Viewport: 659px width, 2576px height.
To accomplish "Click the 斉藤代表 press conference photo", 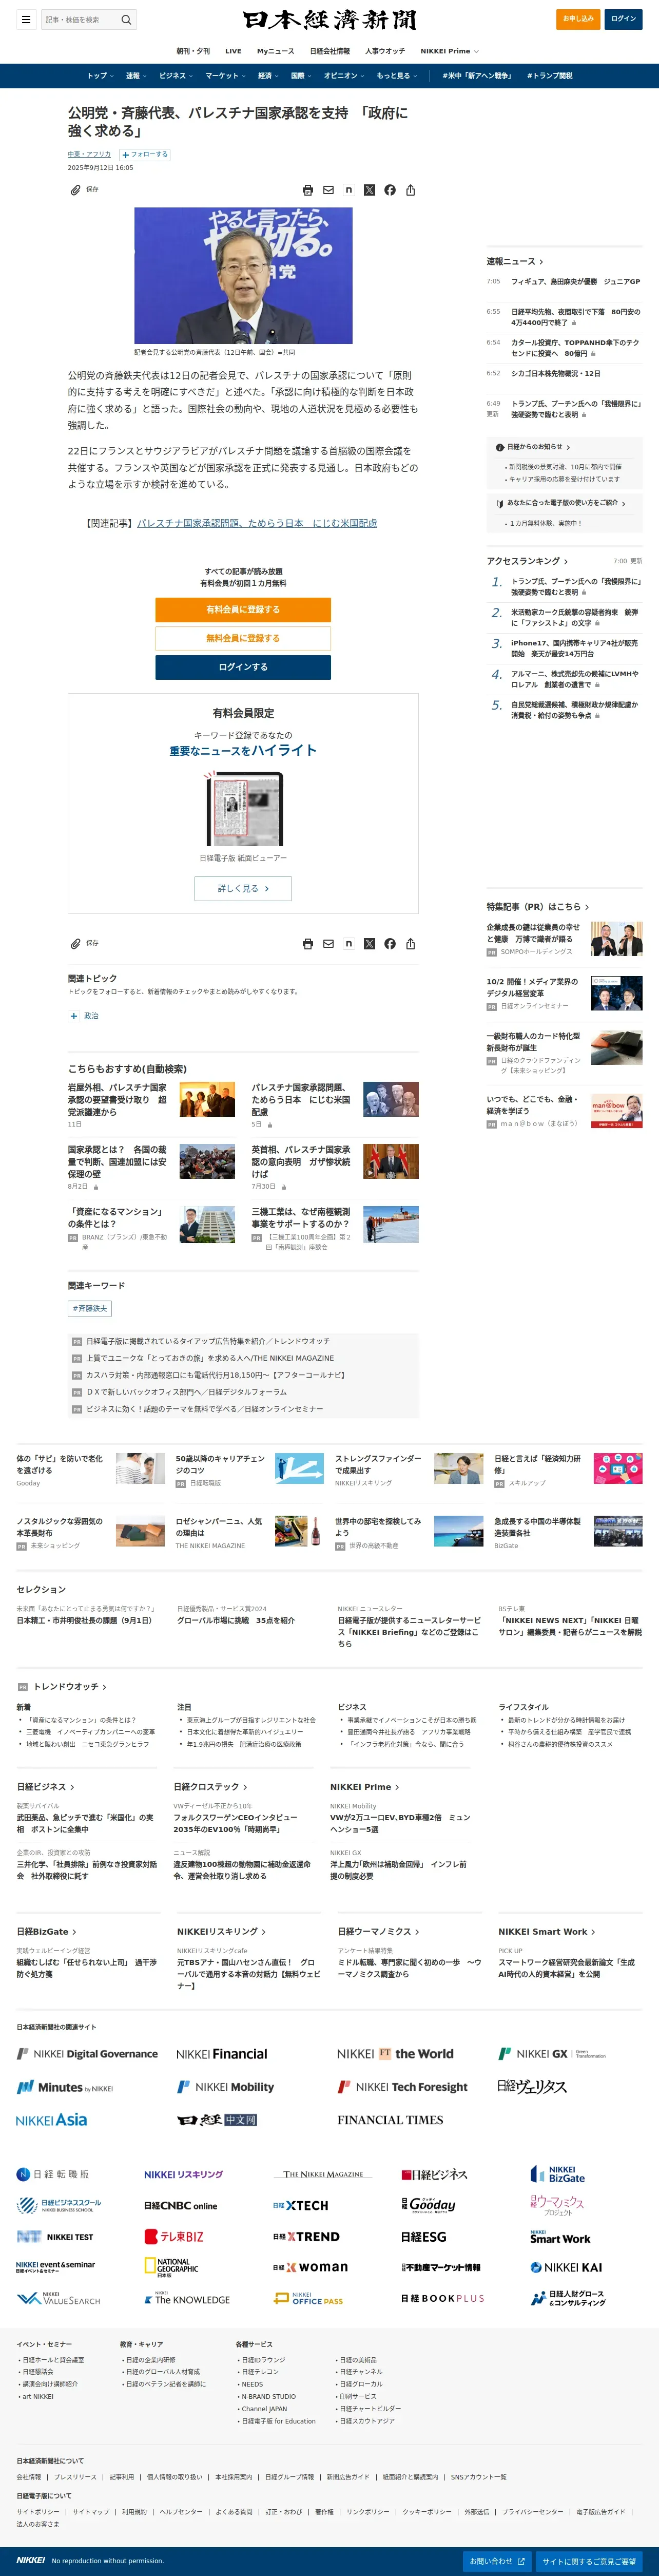I will 243,276.
